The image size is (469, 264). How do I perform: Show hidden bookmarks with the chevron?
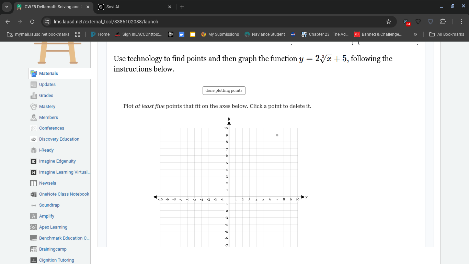[x=415, y=34]
